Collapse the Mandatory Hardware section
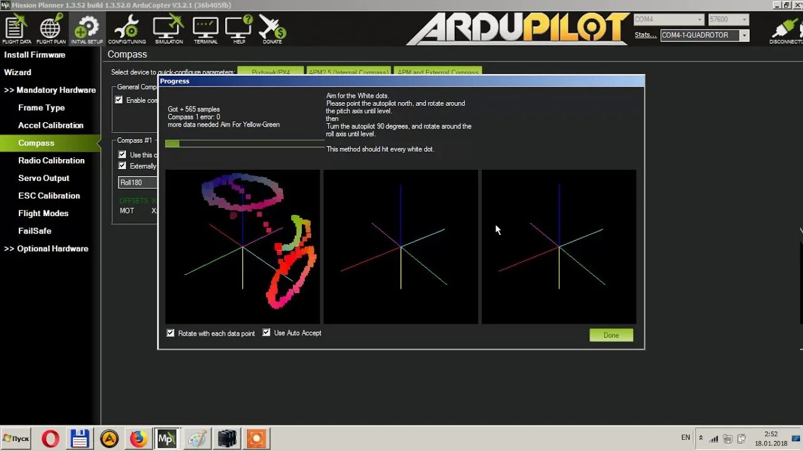This screenshot has width=803, height=451. coord(50,90)
